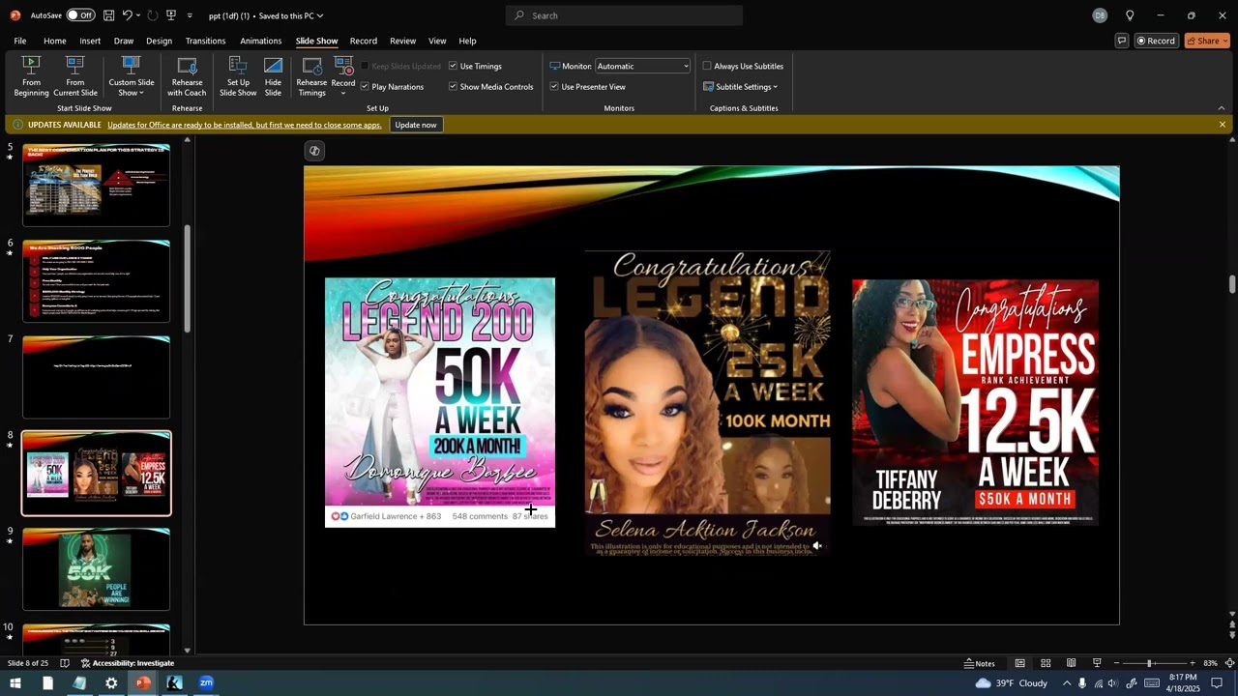
Task: Click the zoom slider handle
Action: point(1149,663)
